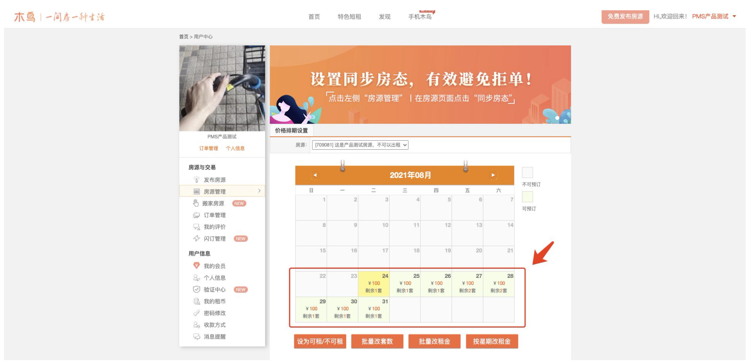Click the shield icon beside 验证中心
Screen dimensions: 747x361
[x=196, y=289]
